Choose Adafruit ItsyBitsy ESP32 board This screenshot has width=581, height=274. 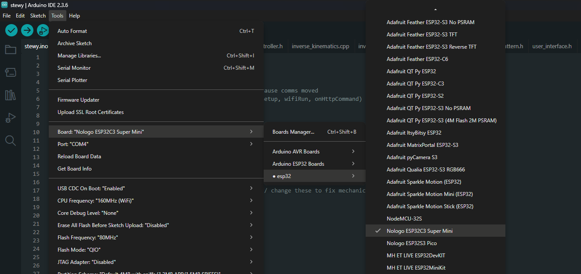pos(436,133)
